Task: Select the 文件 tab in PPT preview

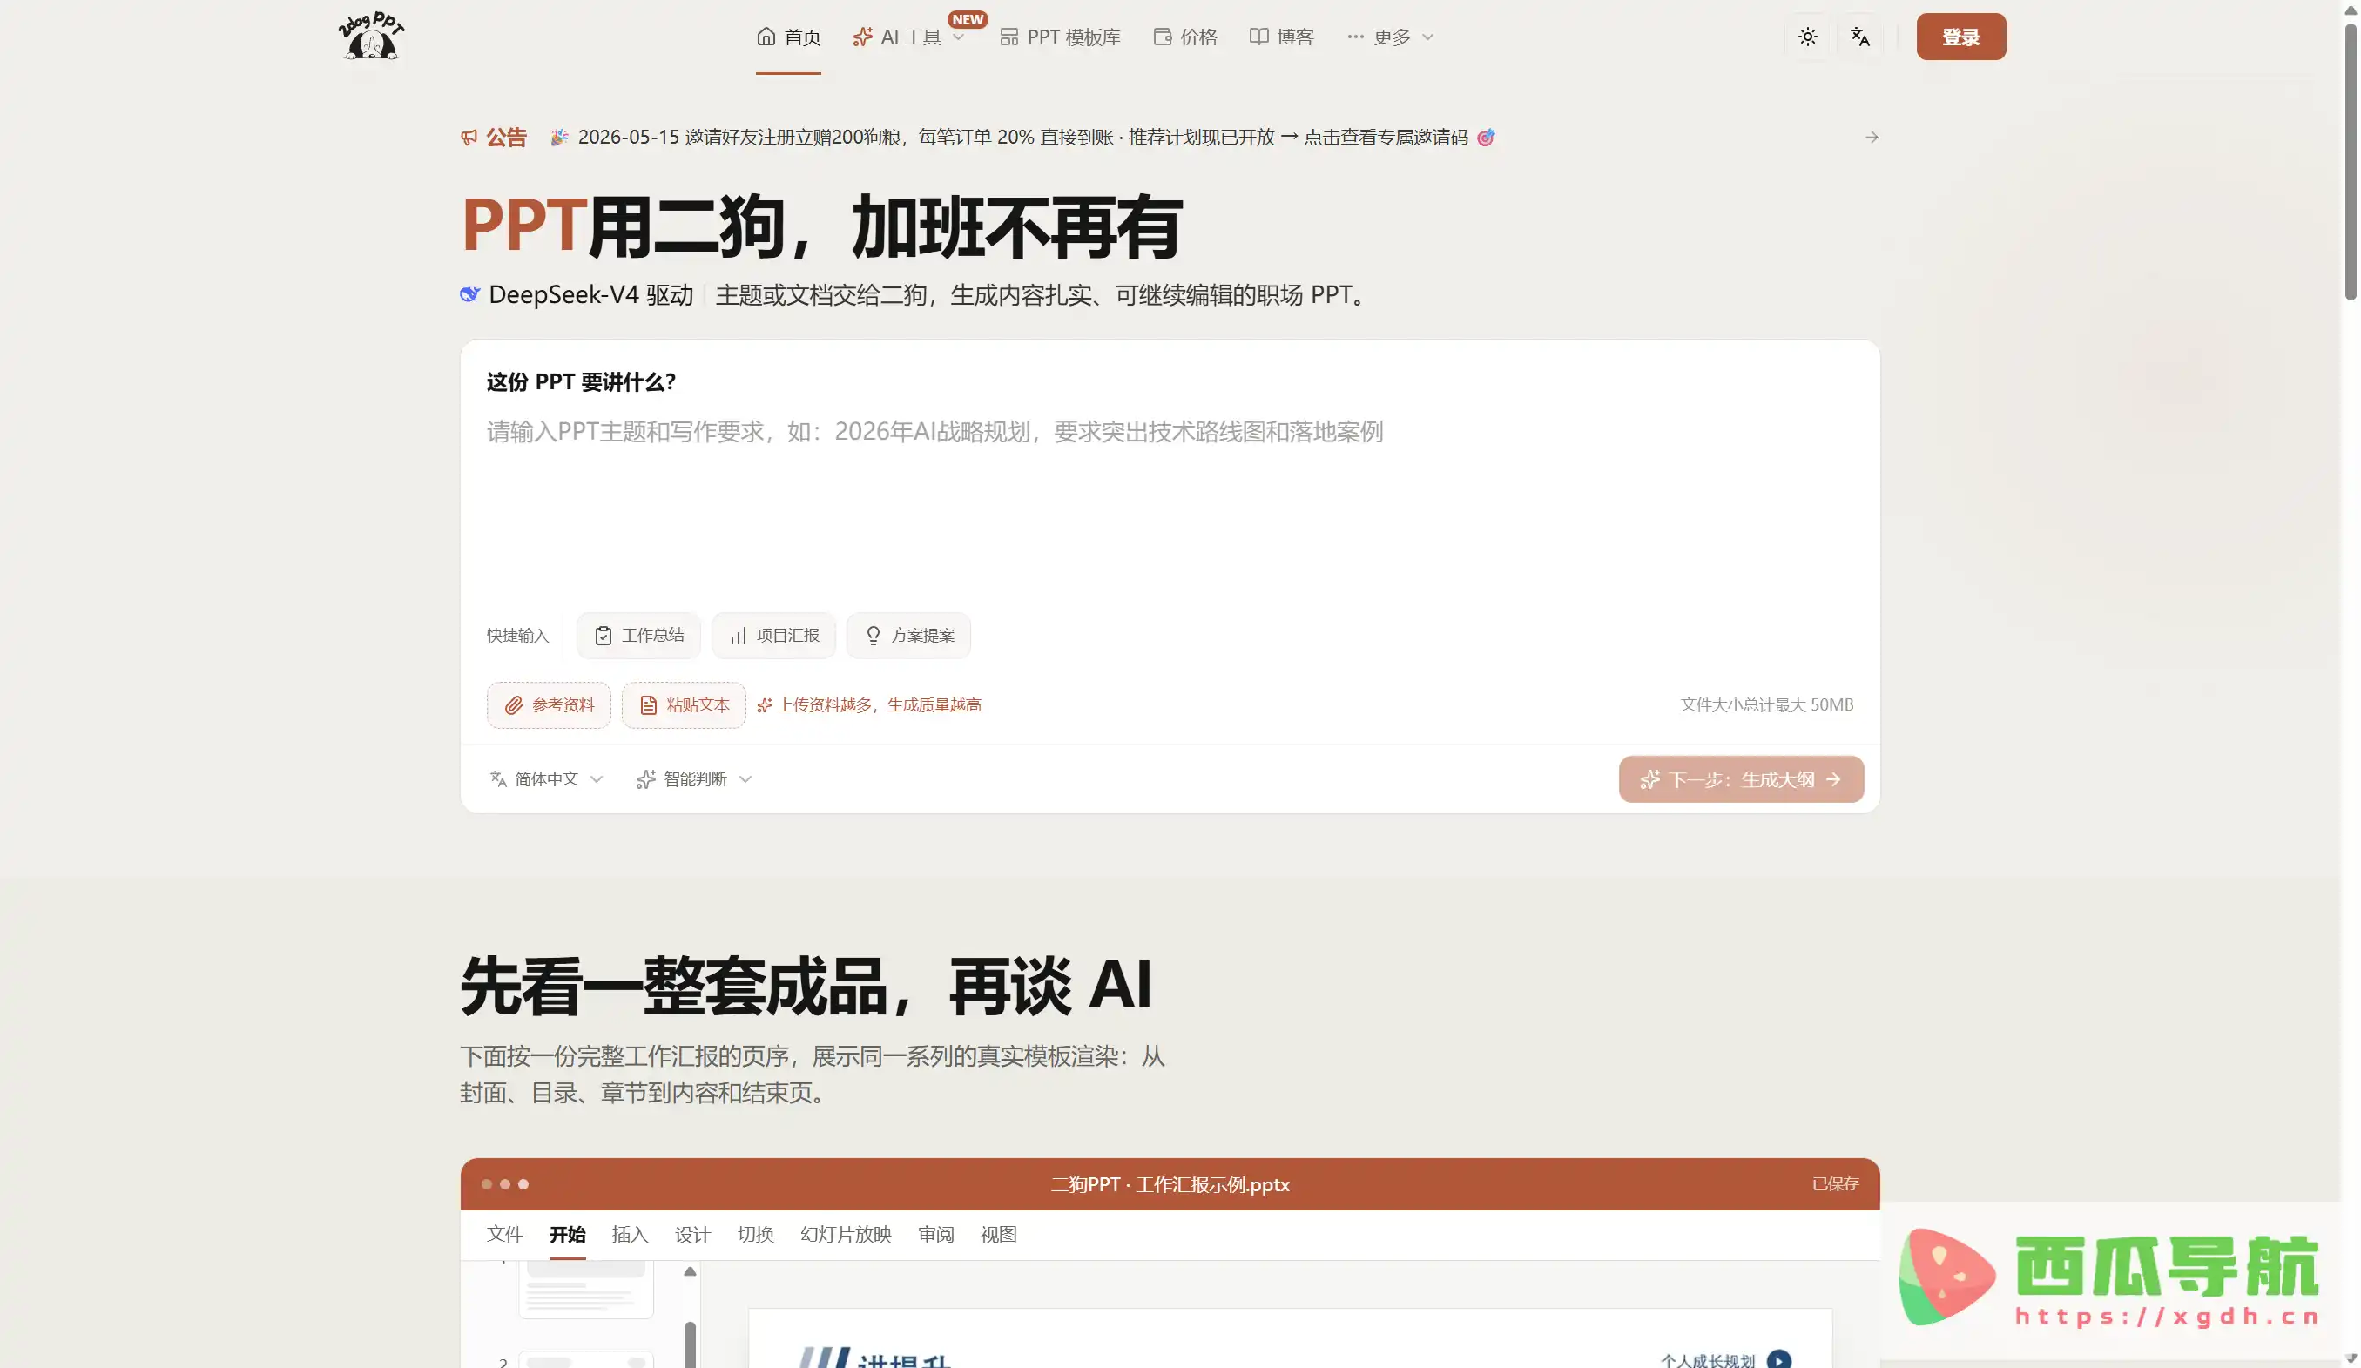Action: 504,1234
